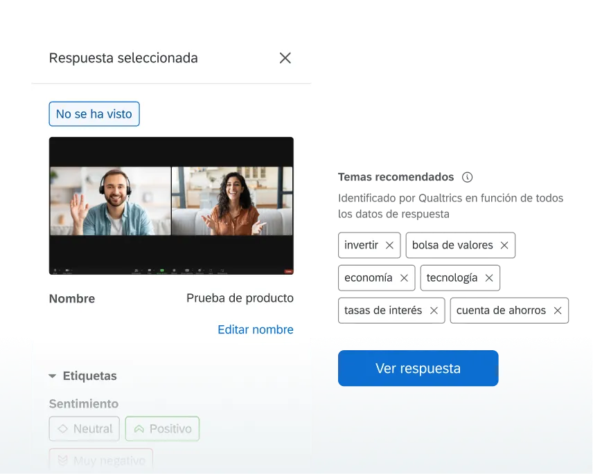The image size is (593, 474).
Task: Remove the "tecnología" tag
Action: click(x=489, y=277)
